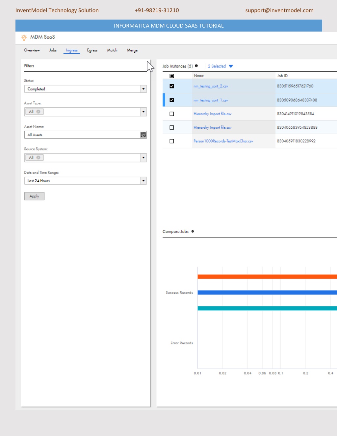
Task: Click the Compare Jobs info icon
Action: coord(193,231)
